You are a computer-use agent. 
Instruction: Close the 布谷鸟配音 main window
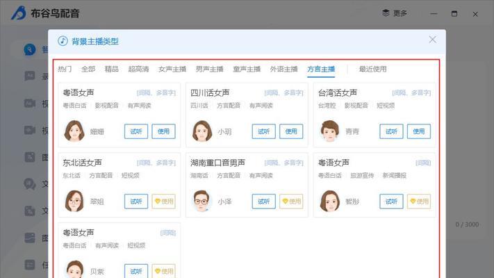pos(475,14)
